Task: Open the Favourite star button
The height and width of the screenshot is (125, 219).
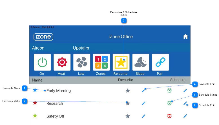Action: (121, 62)
